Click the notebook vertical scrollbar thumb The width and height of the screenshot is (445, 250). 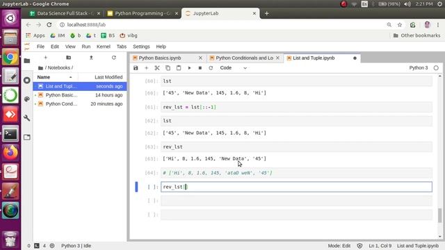tap(439, 215)
